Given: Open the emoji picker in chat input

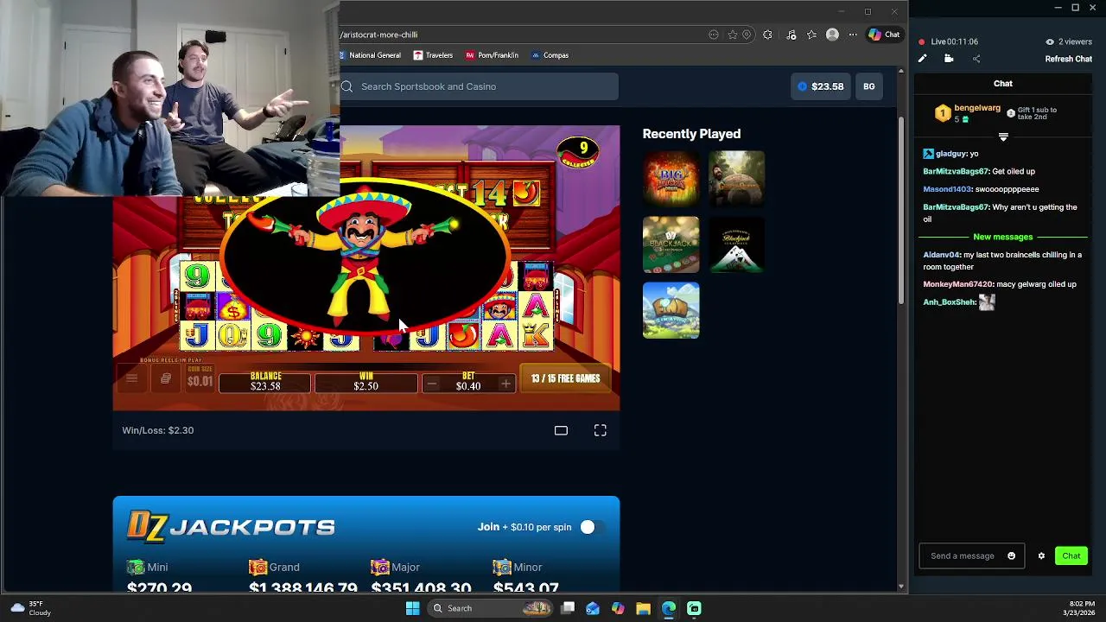Looking at the screenshot, I should coord(1011,556).
